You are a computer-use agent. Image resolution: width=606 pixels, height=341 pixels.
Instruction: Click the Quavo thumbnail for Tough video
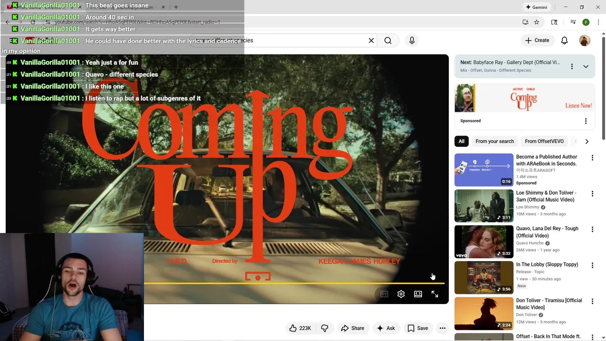[x=484, y=242]
